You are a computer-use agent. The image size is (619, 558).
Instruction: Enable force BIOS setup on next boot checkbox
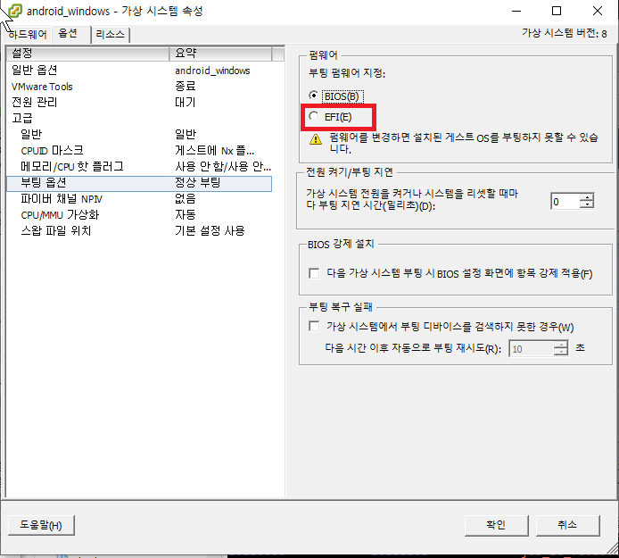point(314,273)
